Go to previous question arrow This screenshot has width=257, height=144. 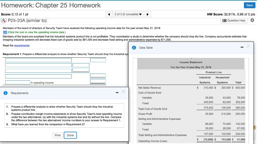point(109,14)
